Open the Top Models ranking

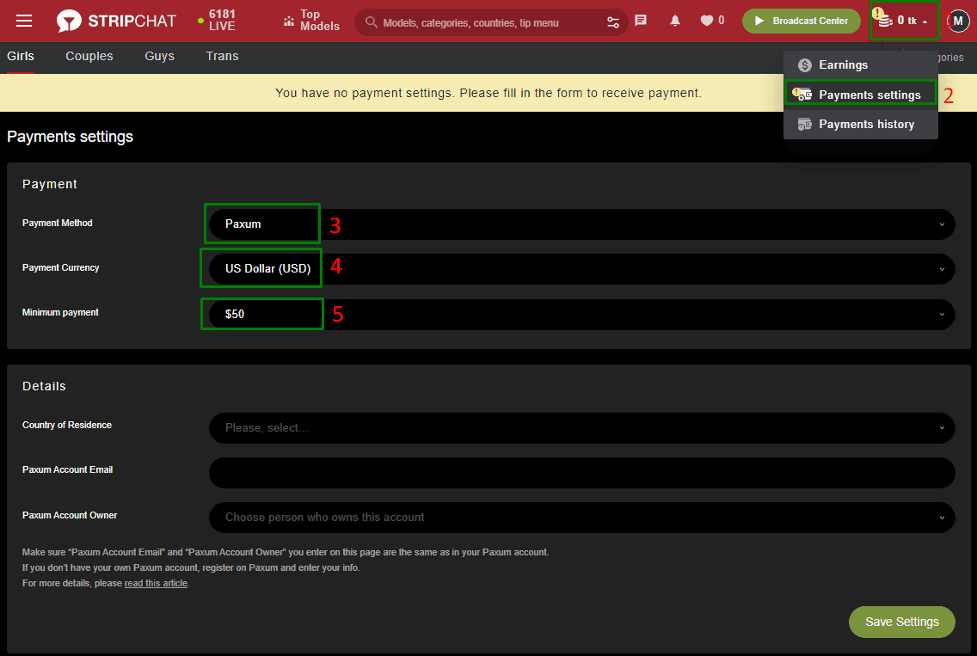tap(311, 21)
